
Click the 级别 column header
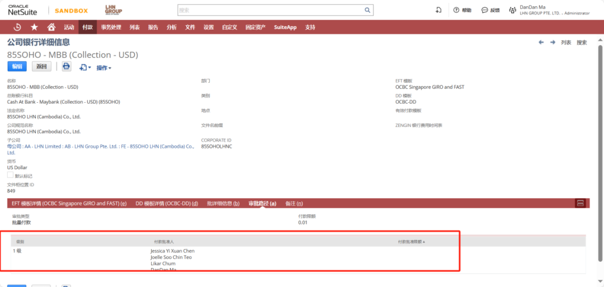[20, 242]
